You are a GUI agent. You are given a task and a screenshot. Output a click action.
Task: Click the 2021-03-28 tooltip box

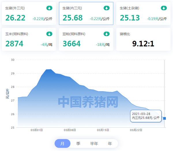[146, 116]
